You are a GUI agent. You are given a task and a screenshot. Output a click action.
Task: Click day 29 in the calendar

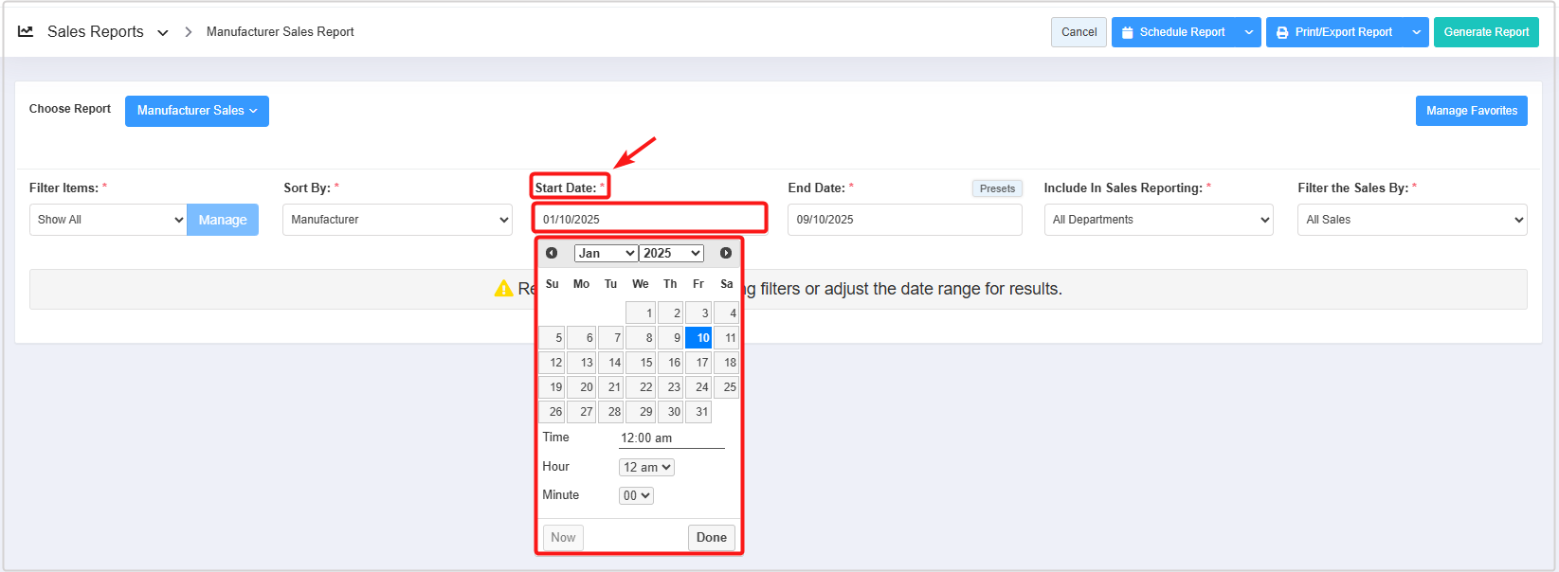641,411
